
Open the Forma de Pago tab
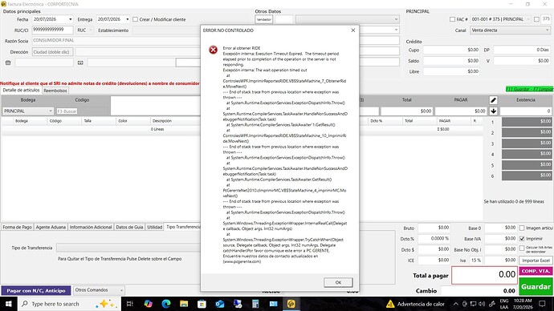18,227
